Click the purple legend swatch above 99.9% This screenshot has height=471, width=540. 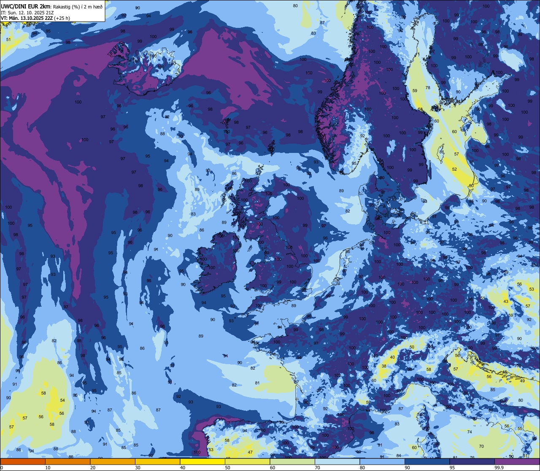(517, 461)
